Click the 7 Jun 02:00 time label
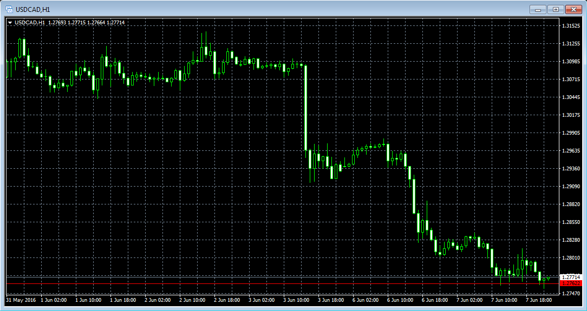 pos(469,300)
